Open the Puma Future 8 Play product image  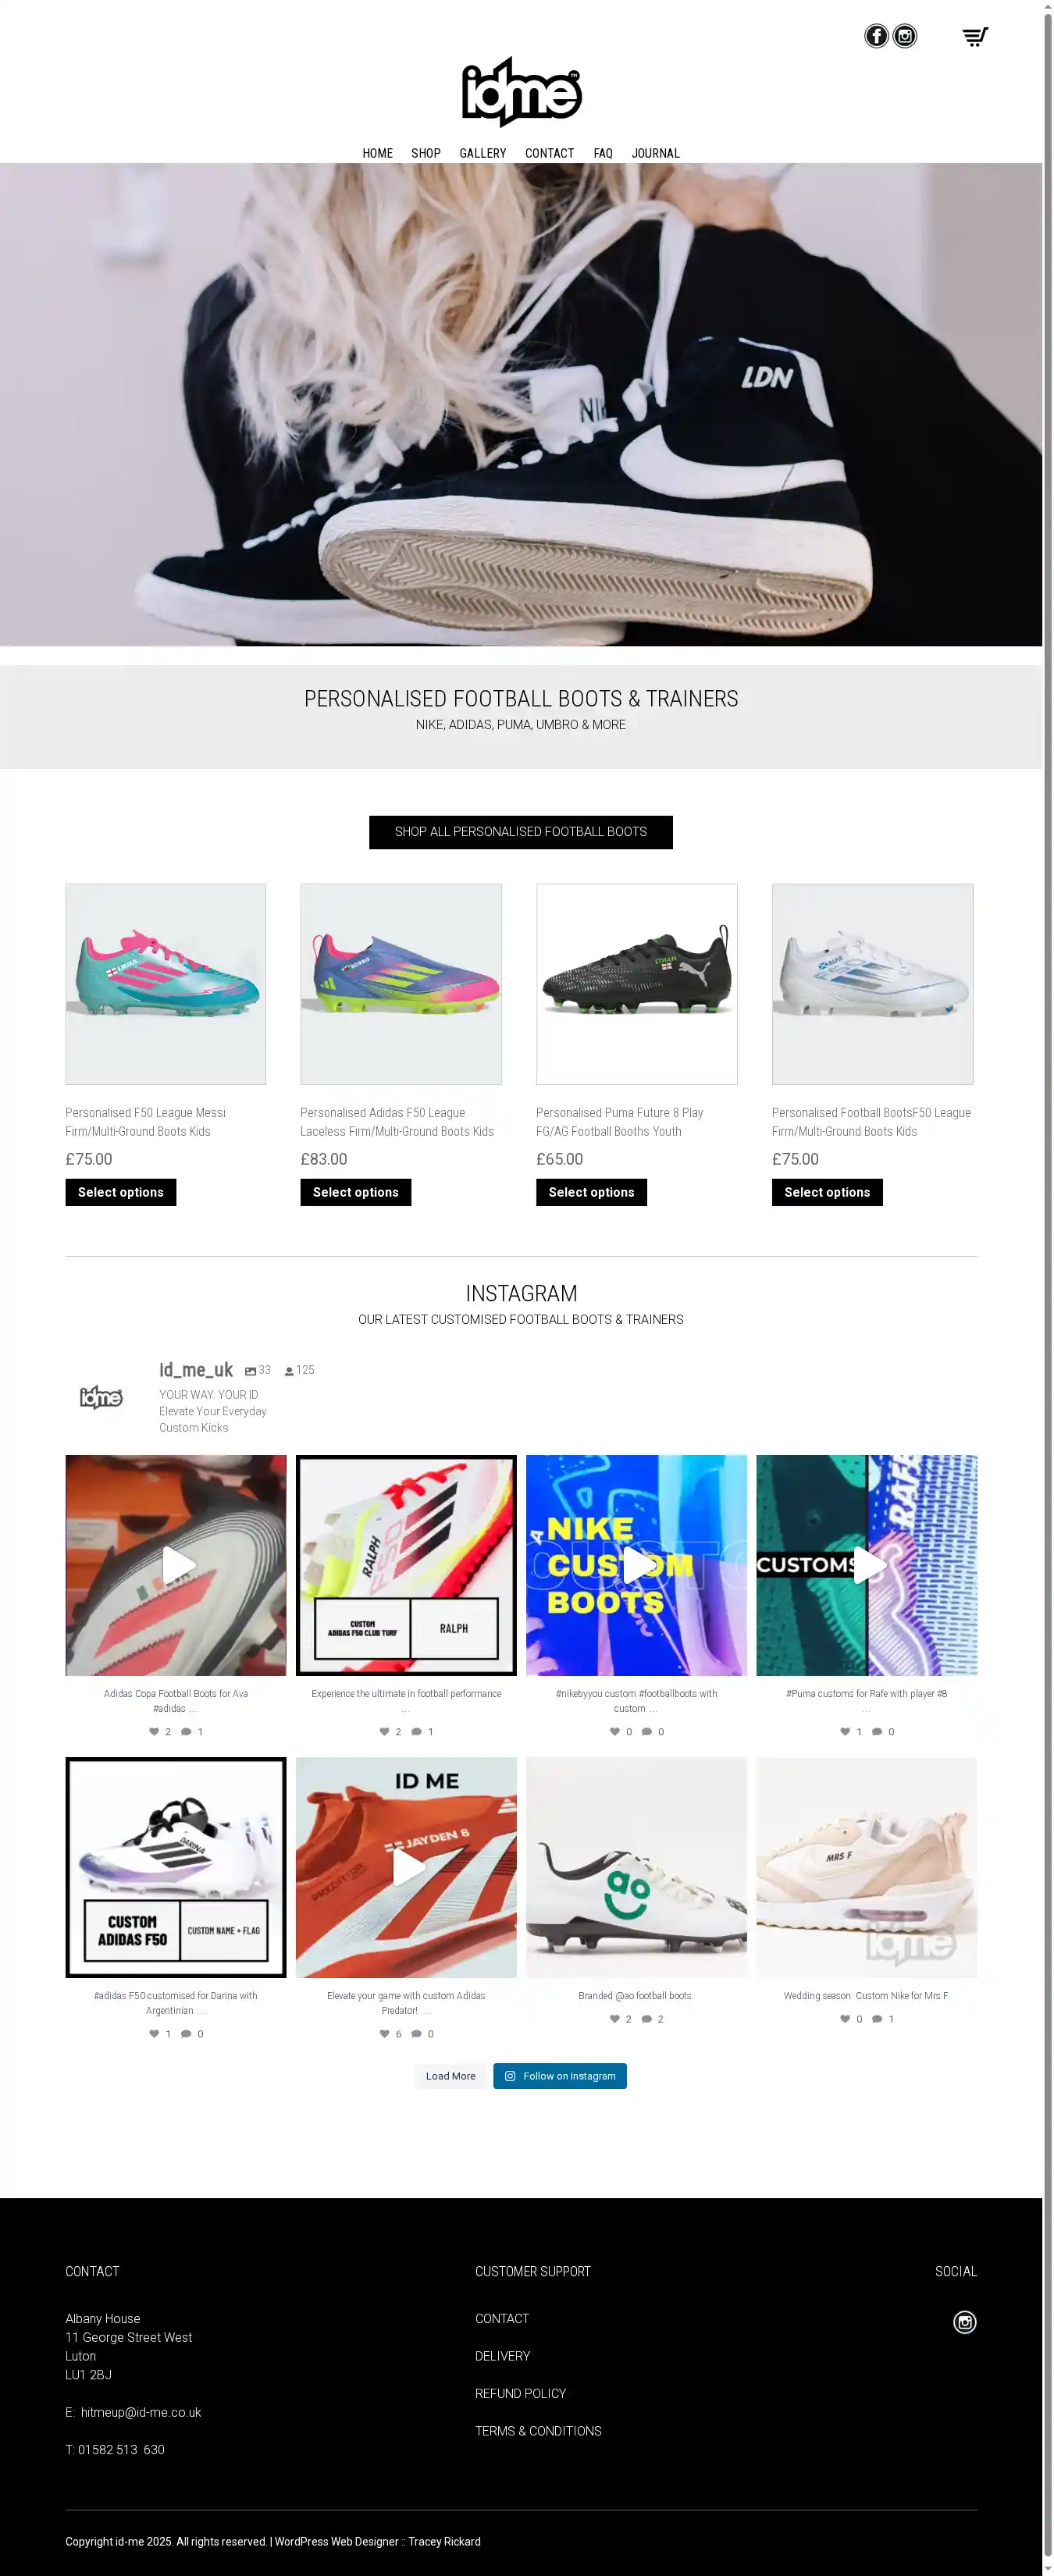(x=637, y=984)
